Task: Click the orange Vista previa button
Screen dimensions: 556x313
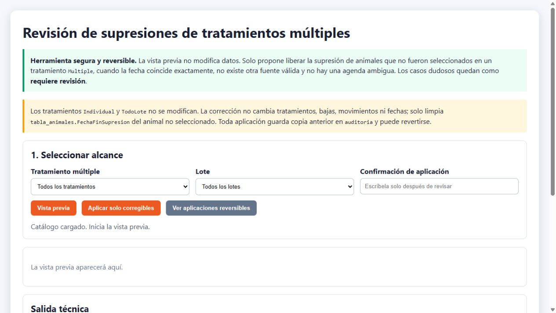Action: point(53,208)
